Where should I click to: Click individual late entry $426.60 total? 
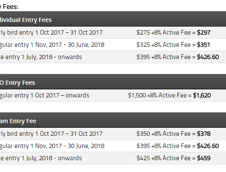tap(208, 57)
